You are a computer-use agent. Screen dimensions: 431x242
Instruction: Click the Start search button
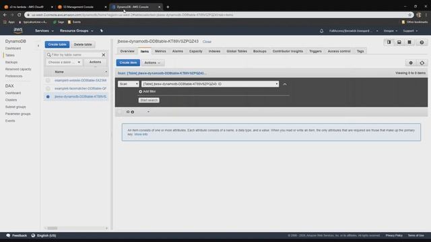click(x=149, y=100)
